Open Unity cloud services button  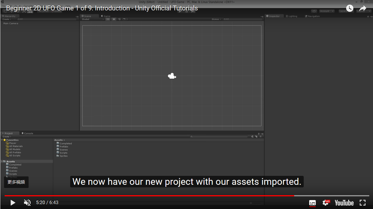tap(314, 11)
